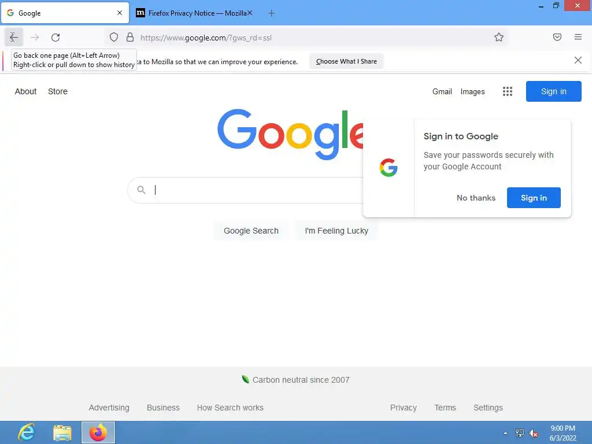The height and width of the screenshot is (444, 592).
Task: Open the Settings footer menu
Action: [x=488, y=408]
